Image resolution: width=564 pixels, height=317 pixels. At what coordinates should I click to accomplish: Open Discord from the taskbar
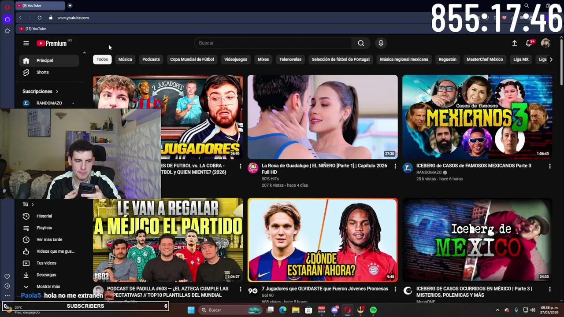[334, 310]
